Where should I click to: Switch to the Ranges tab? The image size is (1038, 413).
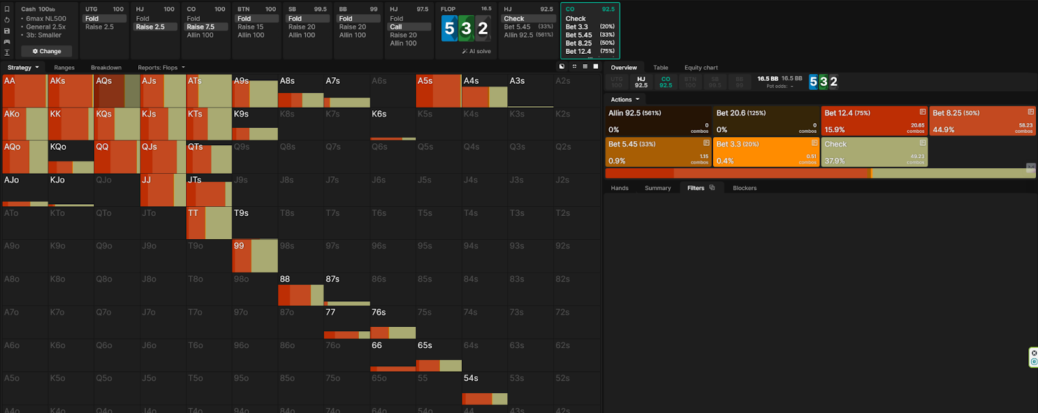[64, 67]
